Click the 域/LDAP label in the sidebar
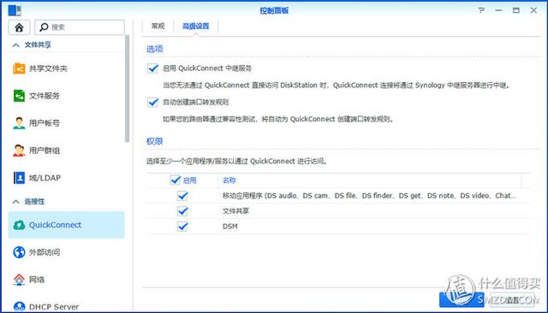The height and width of the screenshot is (313, 548). 45,178
